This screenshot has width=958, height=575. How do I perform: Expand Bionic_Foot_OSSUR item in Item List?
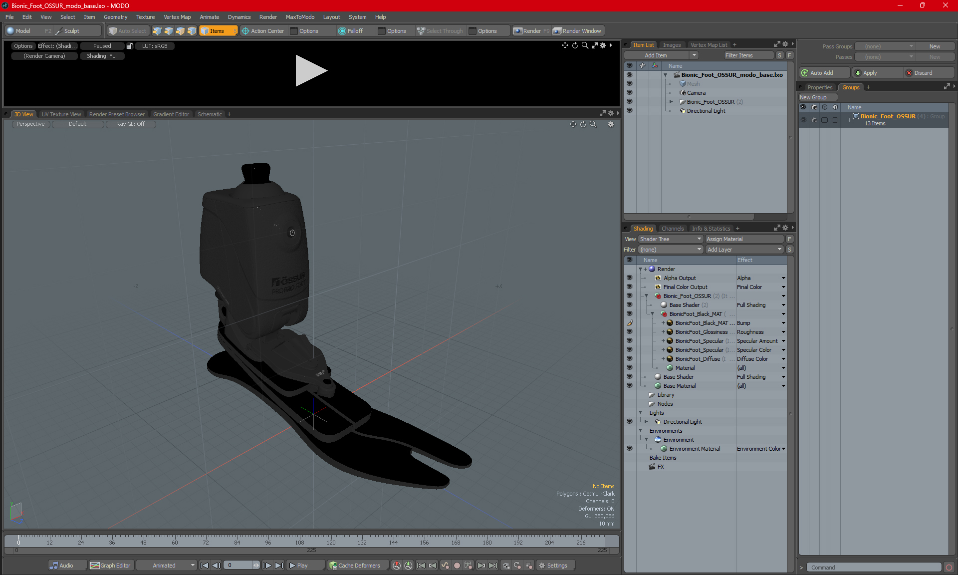click(671, 102)
